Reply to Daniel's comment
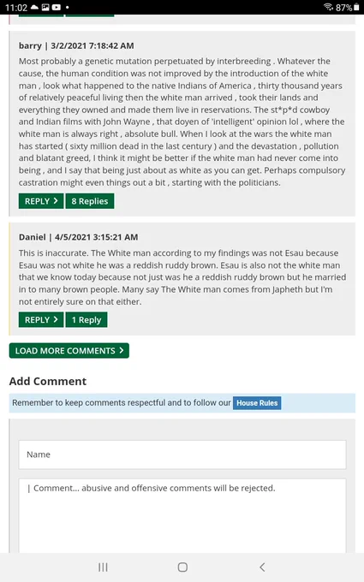The width and height of the screenshot is (364, 582). coord(41,319)
